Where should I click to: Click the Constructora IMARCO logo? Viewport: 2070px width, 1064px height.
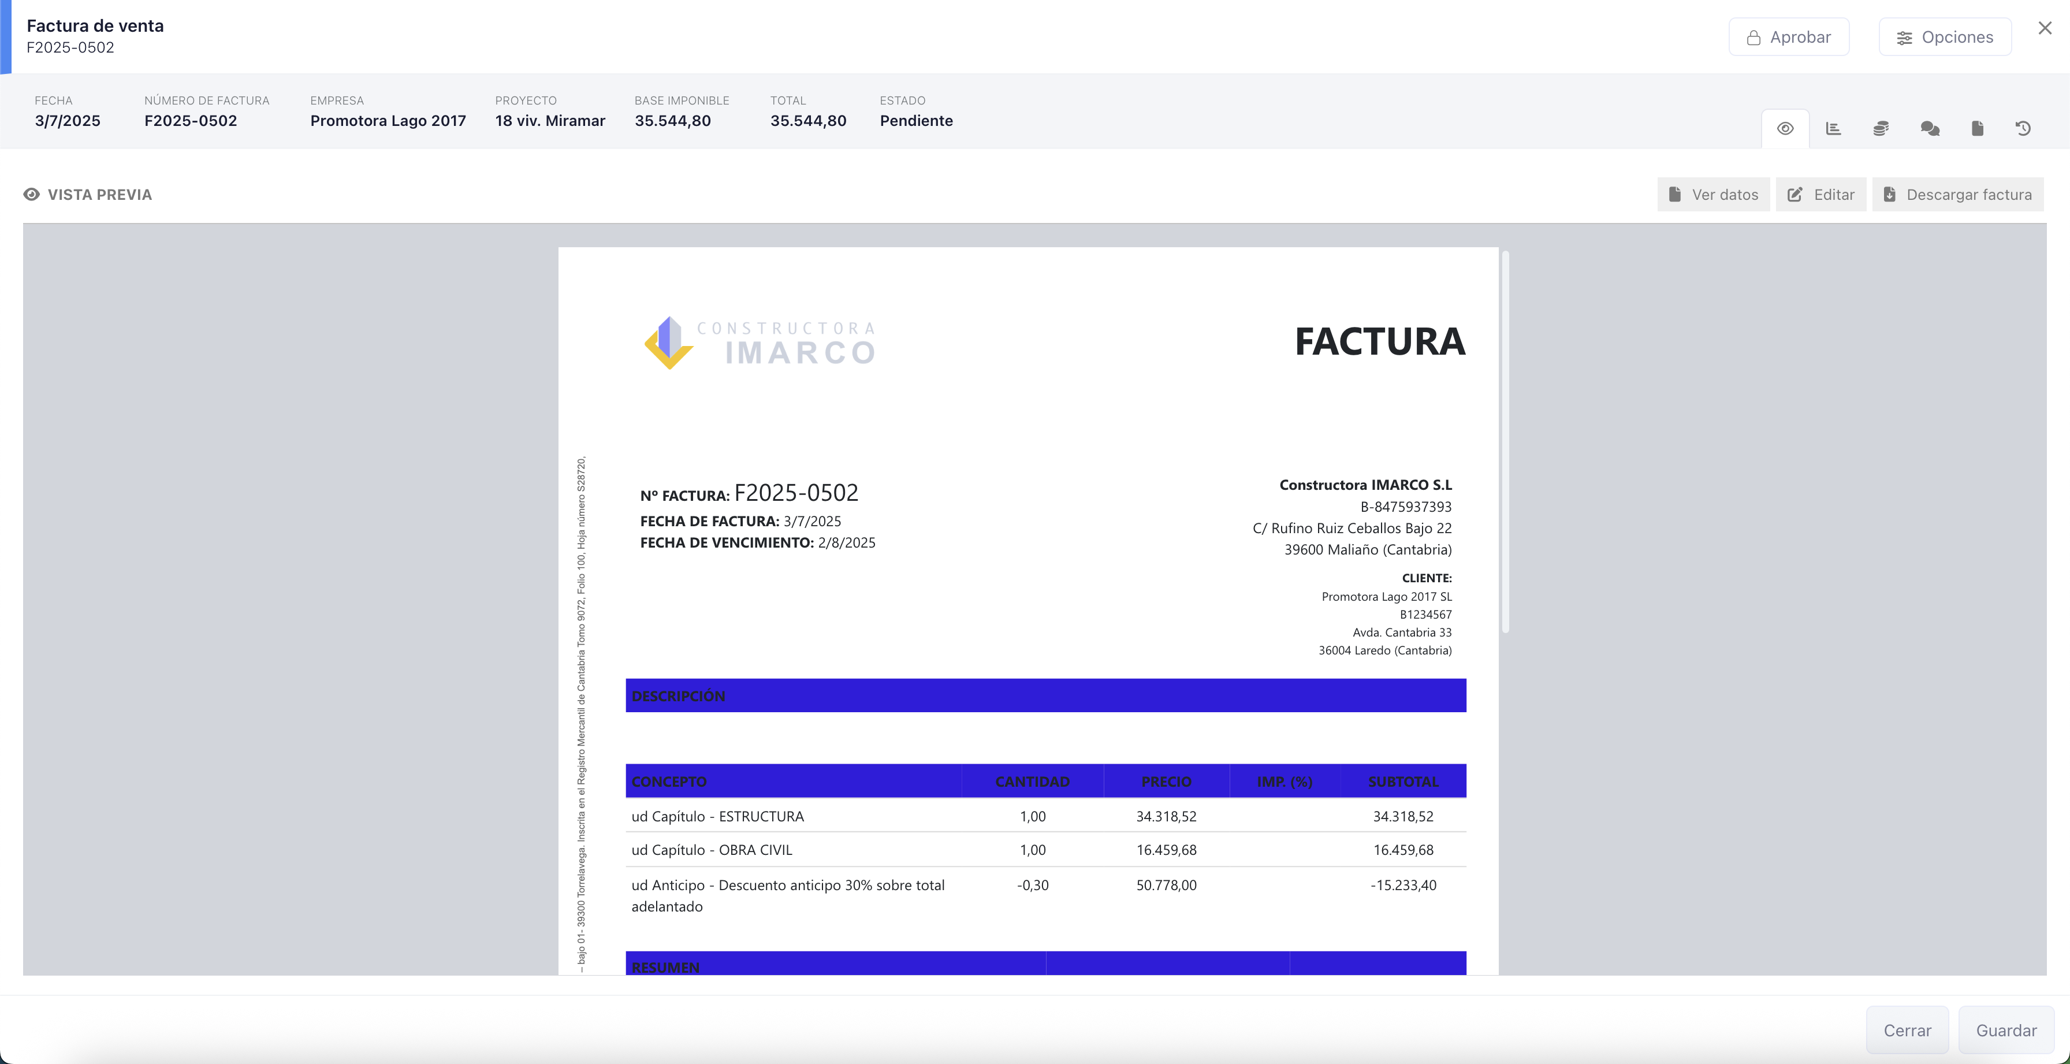click(x=760, y=343)
